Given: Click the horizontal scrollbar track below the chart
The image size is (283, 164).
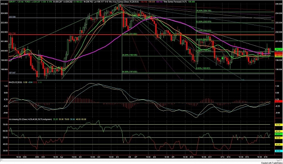Looking at the screenshot, I should click(x=141, y=160).
